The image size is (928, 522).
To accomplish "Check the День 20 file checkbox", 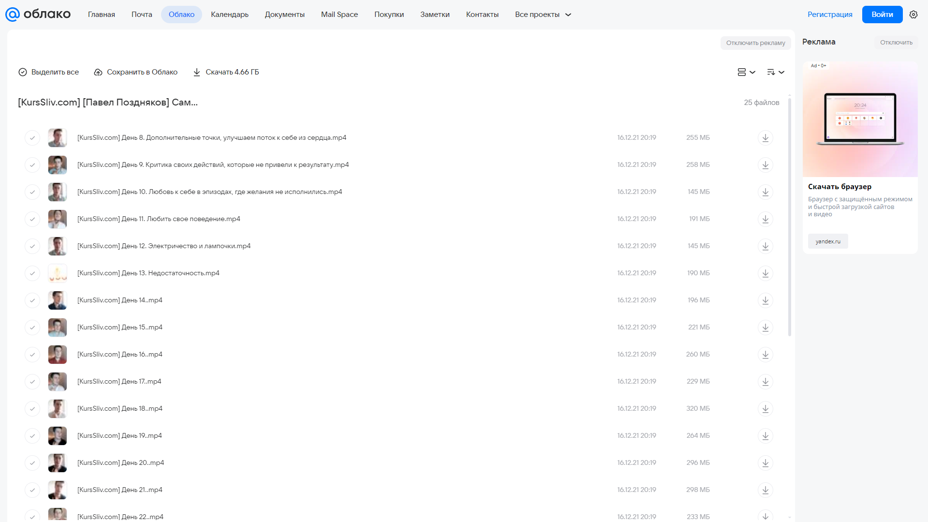I will 32,463.
